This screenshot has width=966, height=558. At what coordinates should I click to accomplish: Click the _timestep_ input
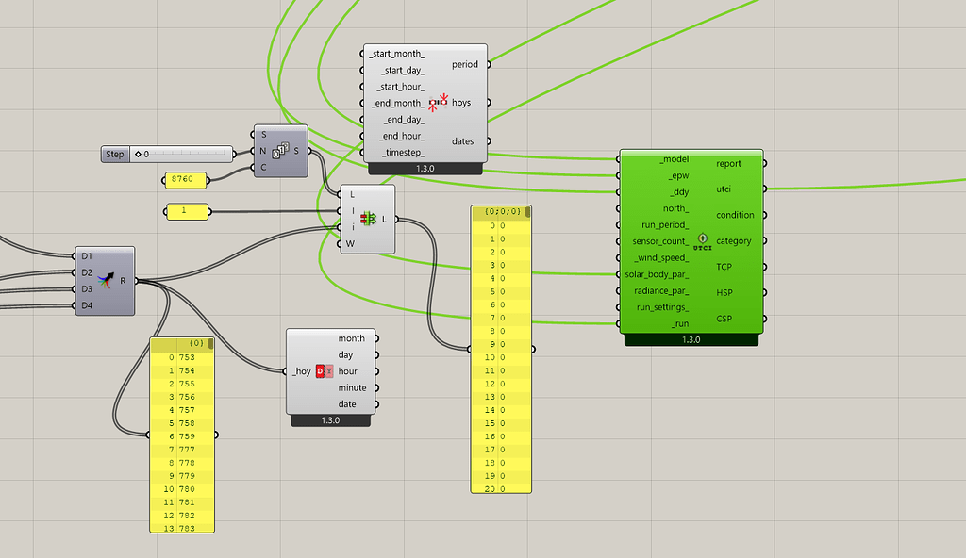point(403,152)
